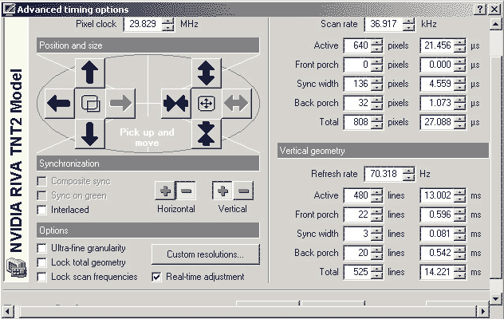Increase horizontal size arrow button

click(x=237, y=103)
